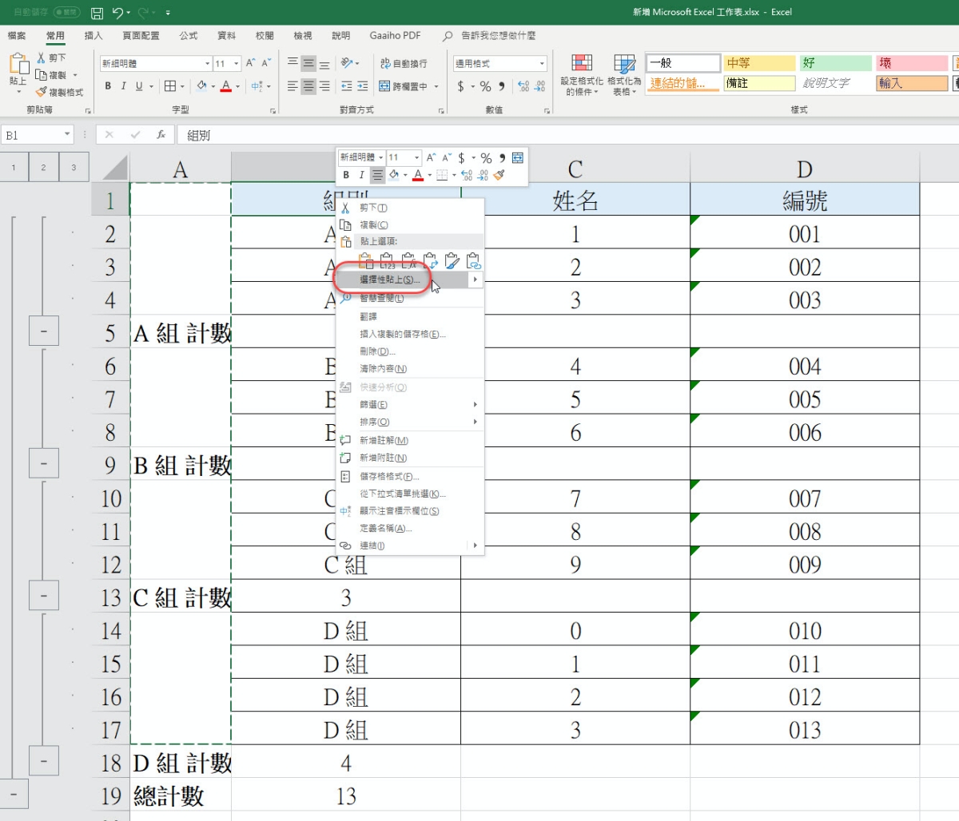
Task: Click Paste Link icon in context menu
Action: [x=474, y=261]
